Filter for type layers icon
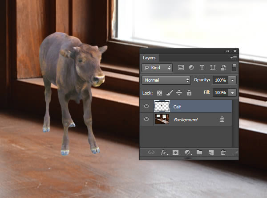This screenshot has width=267, height=198. pos(202,68)
